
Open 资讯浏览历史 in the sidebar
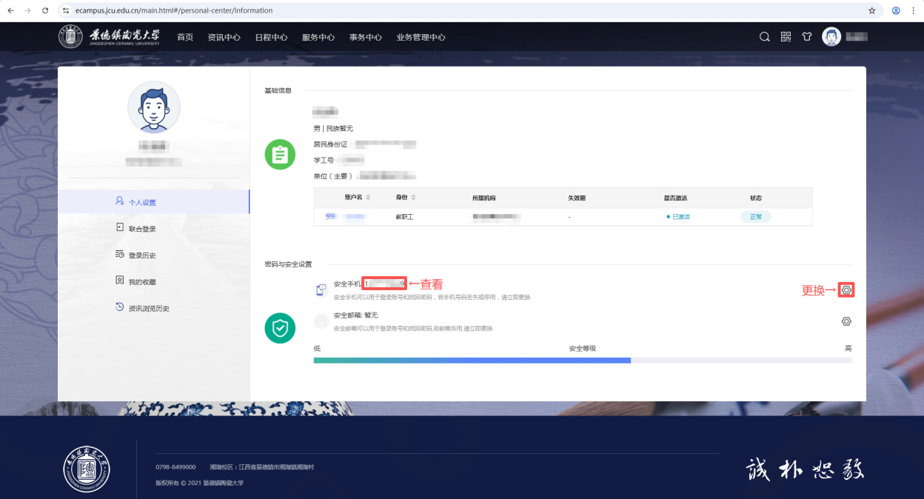148,309
